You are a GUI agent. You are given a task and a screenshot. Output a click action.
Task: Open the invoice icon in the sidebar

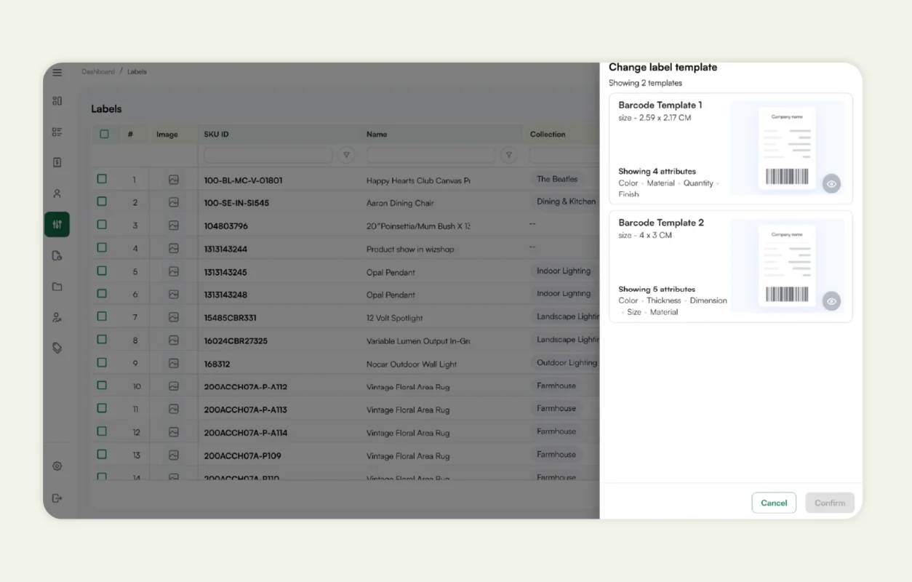tap(57, 162)
